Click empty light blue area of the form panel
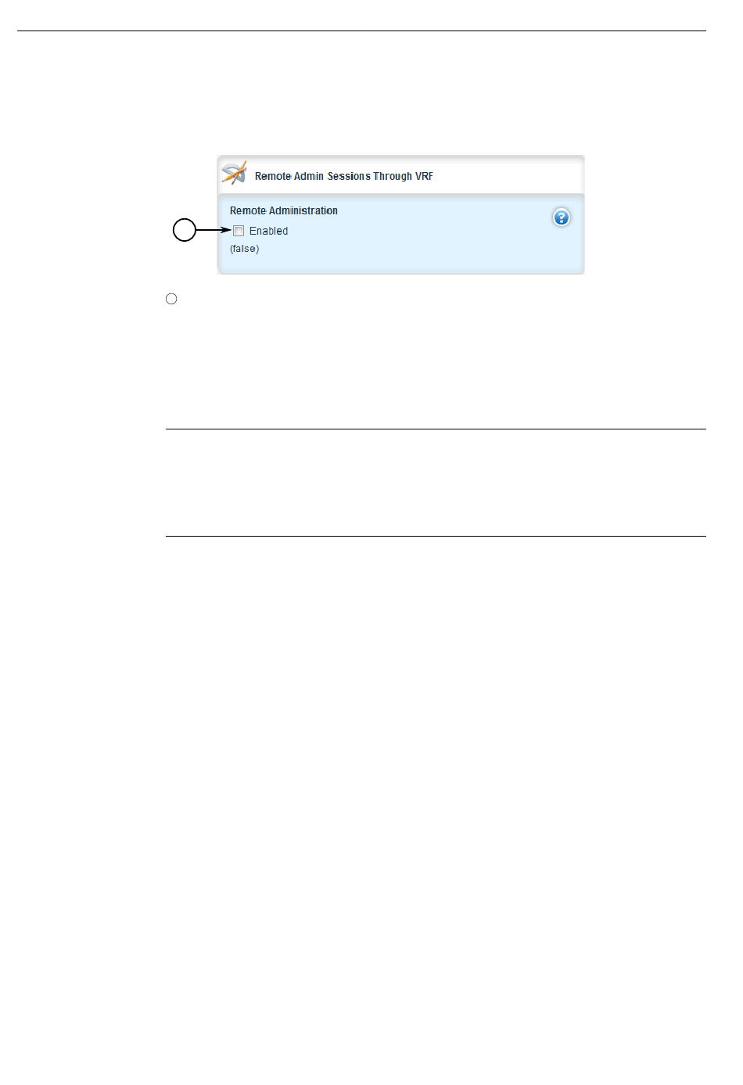 click(x=430, y=243)
